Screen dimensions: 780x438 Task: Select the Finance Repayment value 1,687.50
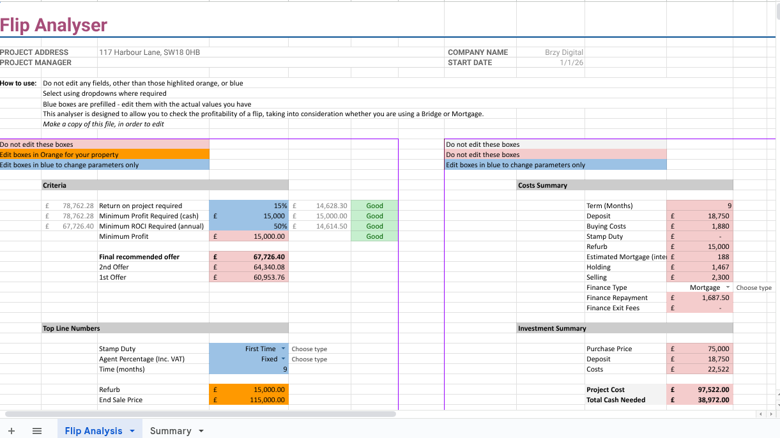click(700, 298)
